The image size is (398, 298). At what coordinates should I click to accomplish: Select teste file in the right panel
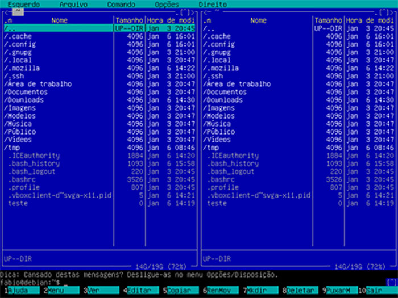(298, 203)
